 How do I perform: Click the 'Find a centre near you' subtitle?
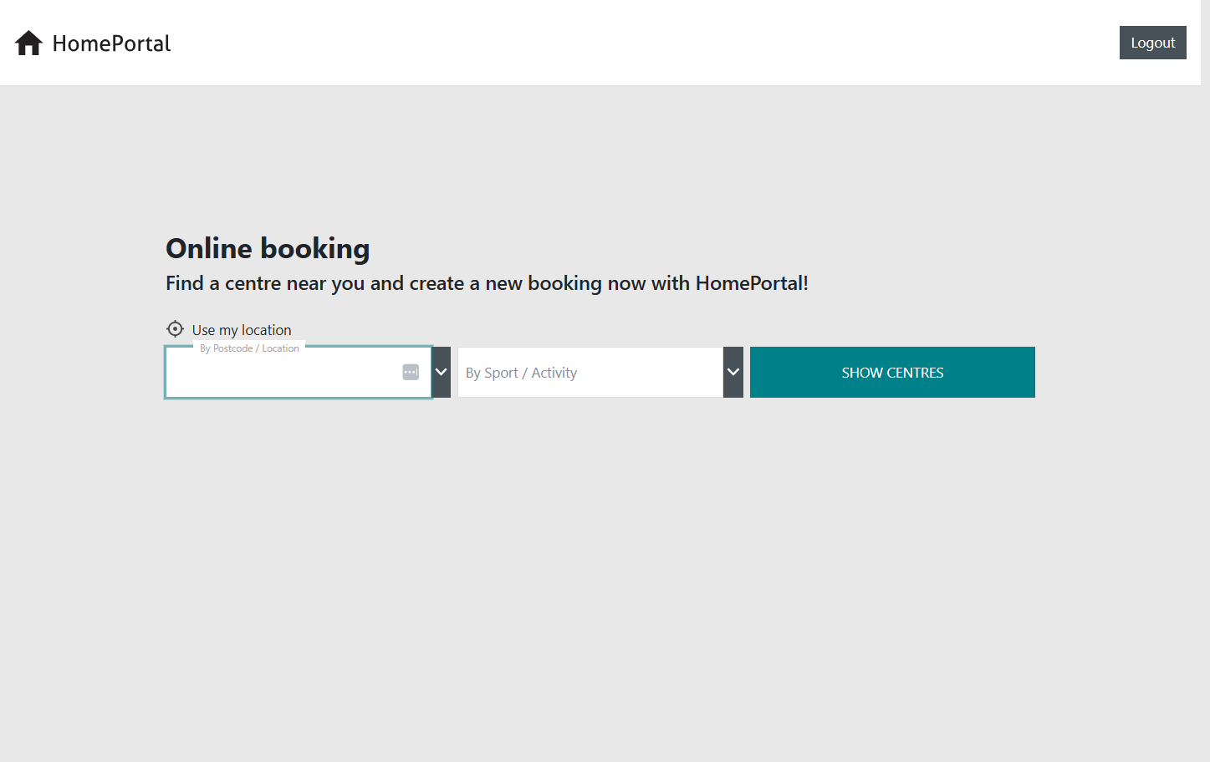[x=487, y=283]
